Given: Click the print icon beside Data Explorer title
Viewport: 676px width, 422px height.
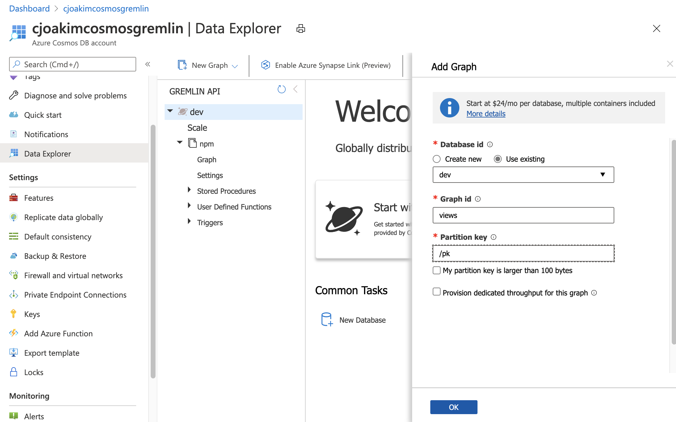Looking at the screenshot, I should (300, 29).
